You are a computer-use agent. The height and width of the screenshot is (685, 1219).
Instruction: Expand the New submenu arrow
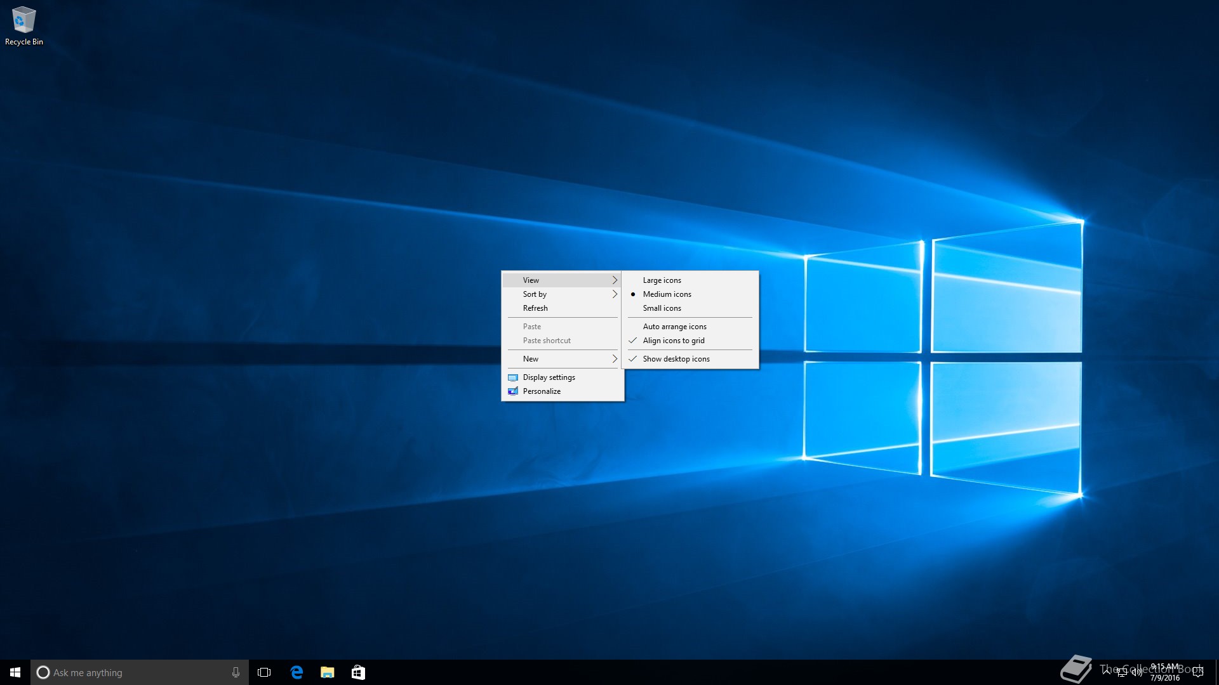pos(615,359)
